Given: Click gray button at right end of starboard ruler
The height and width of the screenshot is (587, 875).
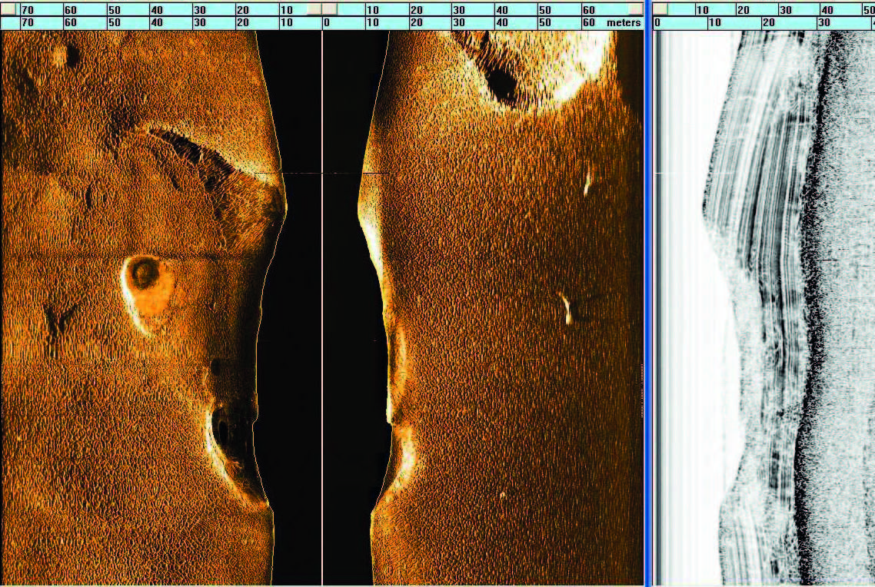Looking at the screenshot, I should point(635,8).
